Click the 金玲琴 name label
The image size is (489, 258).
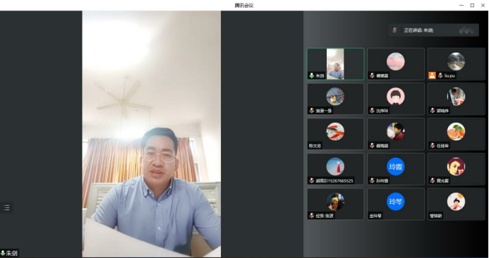[x=375, y=216]
